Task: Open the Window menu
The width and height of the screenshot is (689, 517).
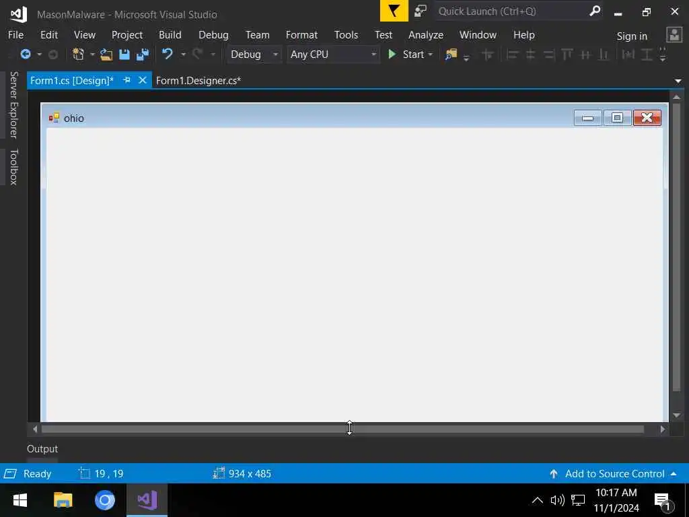Action: (478, 35)
